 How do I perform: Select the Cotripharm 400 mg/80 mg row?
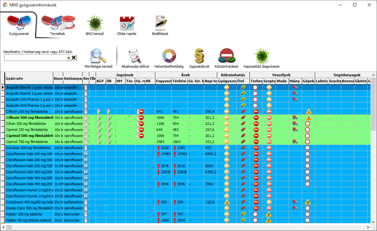pyautogui.click(x=188, y=202)
